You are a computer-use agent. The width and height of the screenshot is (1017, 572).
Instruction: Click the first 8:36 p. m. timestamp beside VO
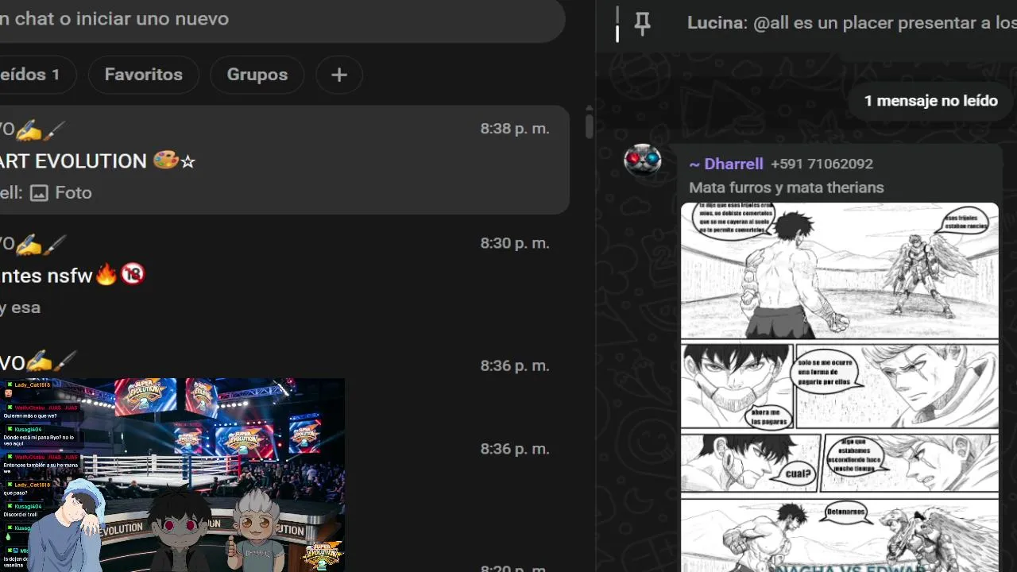point(515,366)
